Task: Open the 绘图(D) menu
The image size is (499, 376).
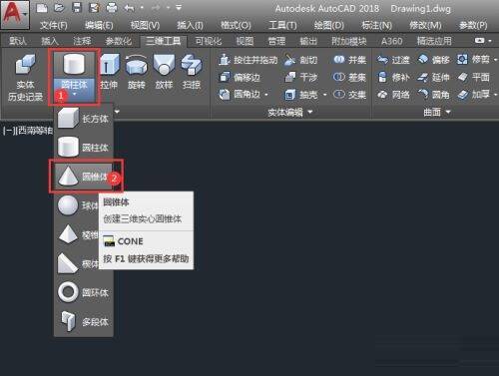Action: point(328,25)
